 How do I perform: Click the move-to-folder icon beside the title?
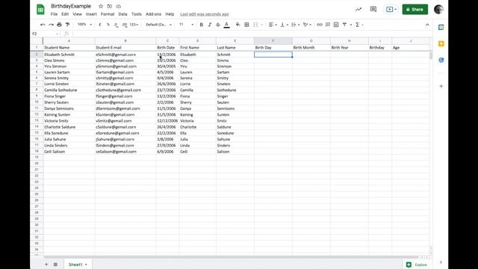point(110,6)
